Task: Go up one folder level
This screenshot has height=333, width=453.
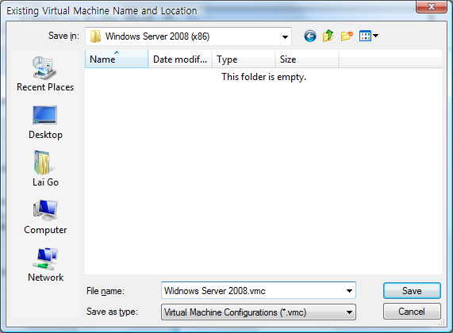Action: click(x=328, y=36)
